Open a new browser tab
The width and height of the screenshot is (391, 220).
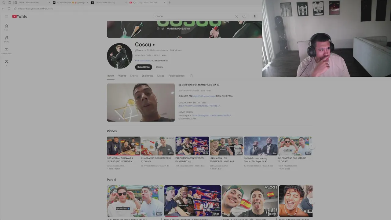click(170, 2)
